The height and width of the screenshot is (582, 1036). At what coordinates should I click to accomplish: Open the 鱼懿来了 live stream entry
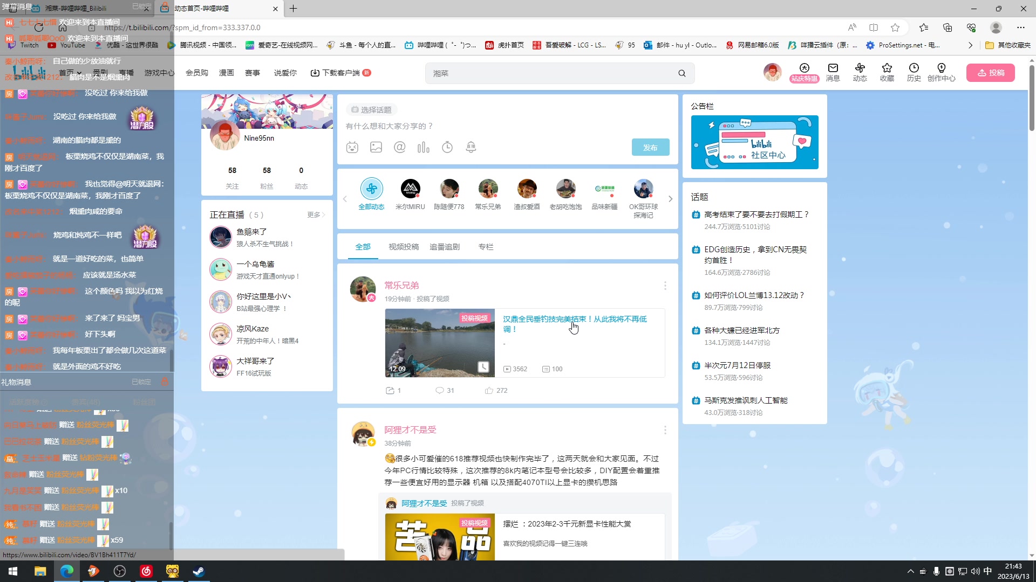[x=267, y=237]
